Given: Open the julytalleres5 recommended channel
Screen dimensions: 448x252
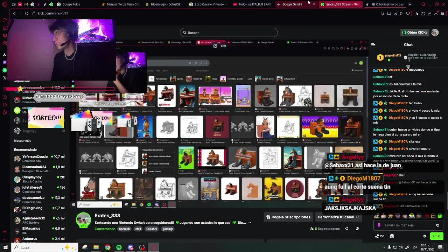Looking at the screenshot, I should tap(40, 189).
